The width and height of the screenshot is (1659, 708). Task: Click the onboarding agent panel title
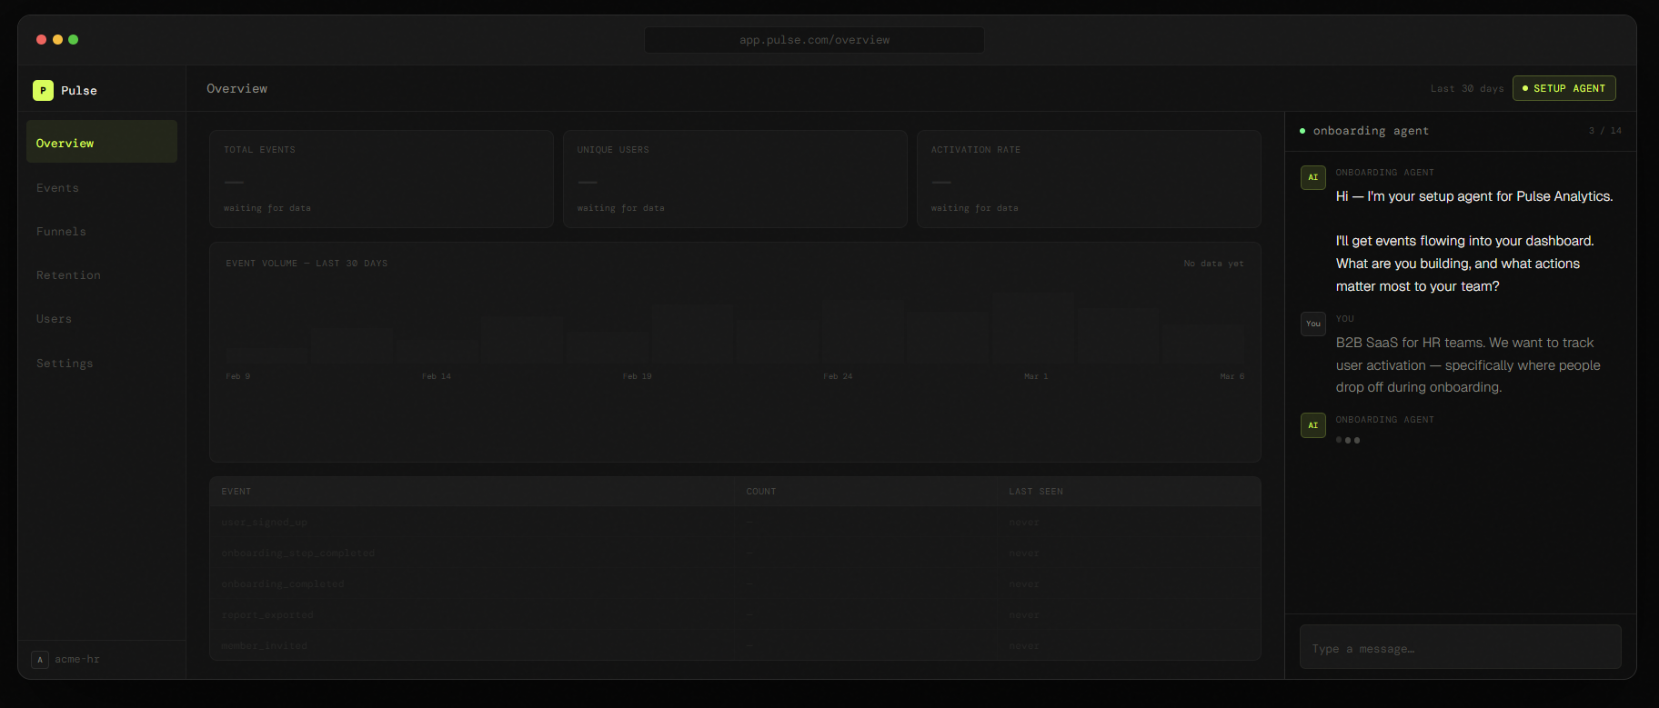(x=1371, y=131)
